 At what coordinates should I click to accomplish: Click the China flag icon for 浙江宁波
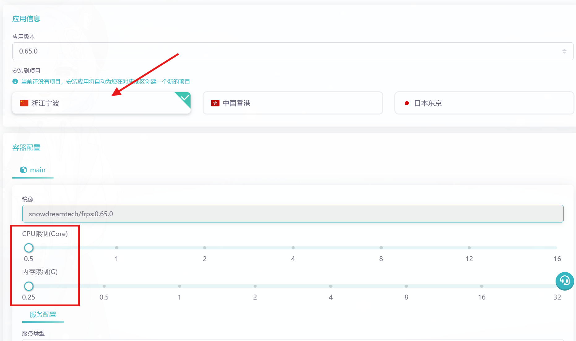(x=24, y=103)
